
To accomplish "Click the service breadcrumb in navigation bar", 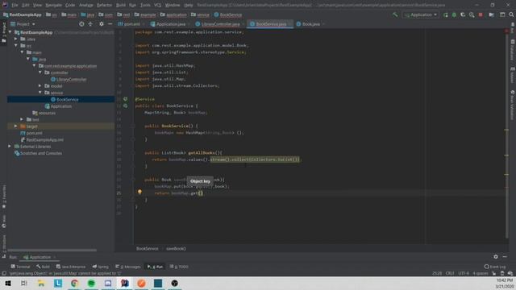I will click(x=200, y=14).
